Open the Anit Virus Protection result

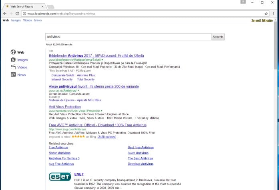click(65, 107)
